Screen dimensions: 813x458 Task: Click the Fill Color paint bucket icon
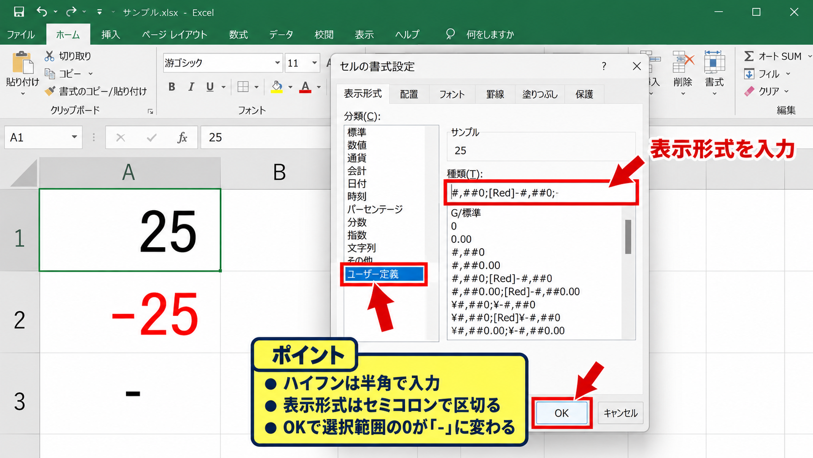pyautogui.click(x=277, y=87)
